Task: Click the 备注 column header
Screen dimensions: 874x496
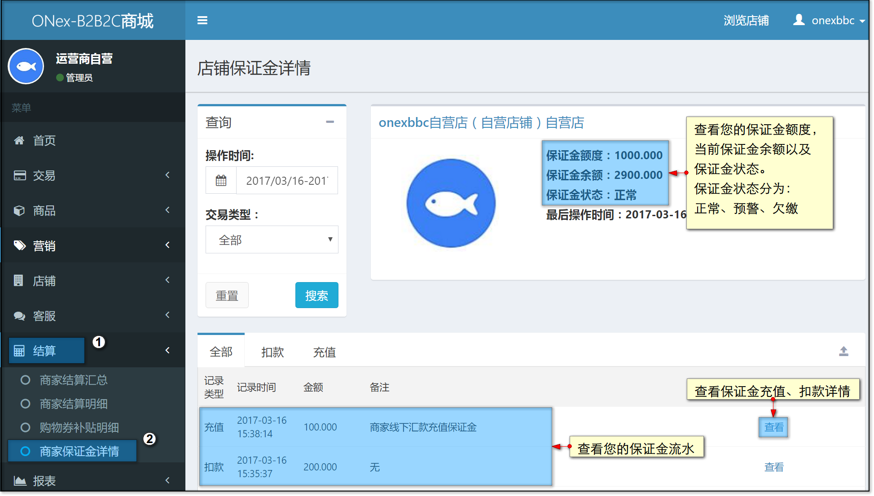Action: point(380,387)
